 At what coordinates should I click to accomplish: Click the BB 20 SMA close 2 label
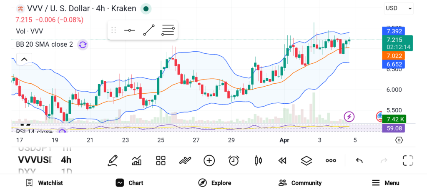coord(44,44)
